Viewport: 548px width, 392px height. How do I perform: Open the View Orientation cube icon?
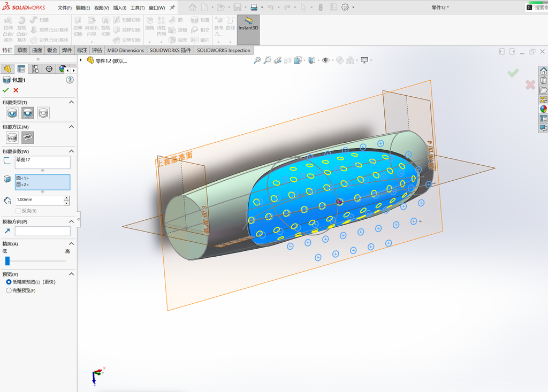tap(298, 60)
